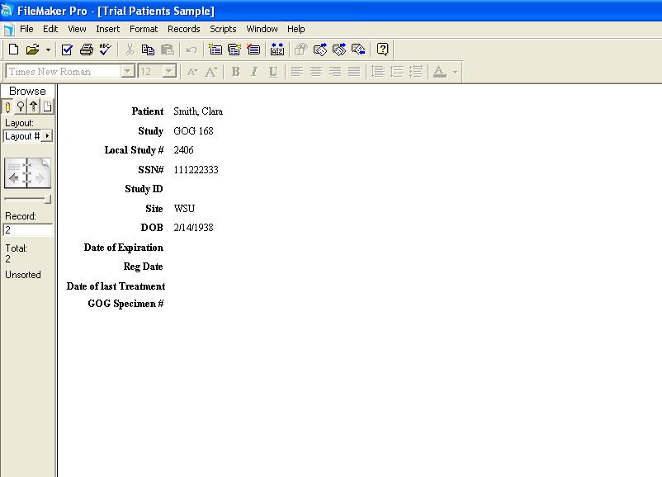662x477 pixels.
Task: Cut selection with scissors icon
Action: point(130,50)
